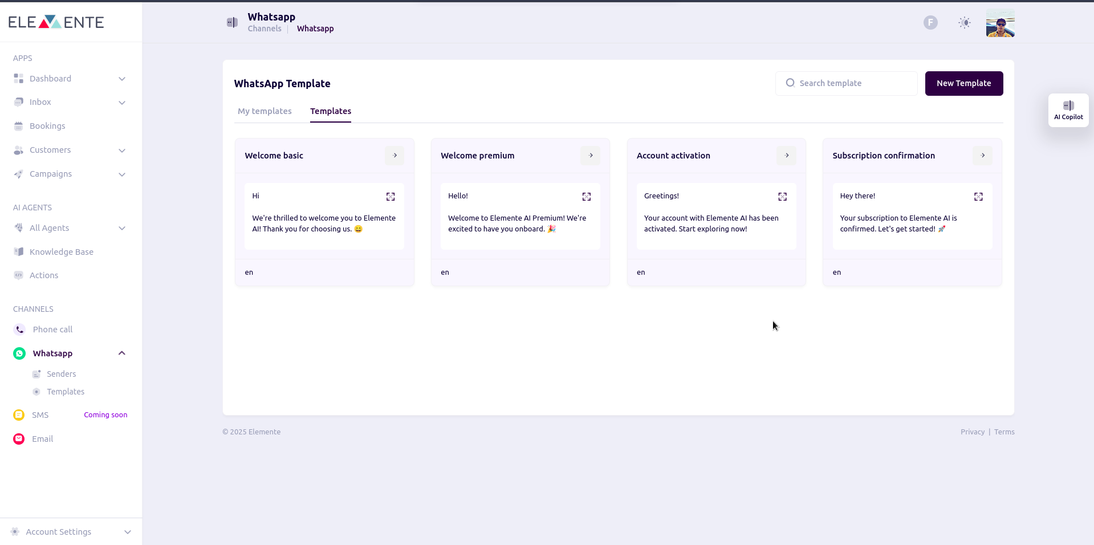Click the Bookings calendar icon
Viewport: 1094px width, 545px height.
pos(19,126)
